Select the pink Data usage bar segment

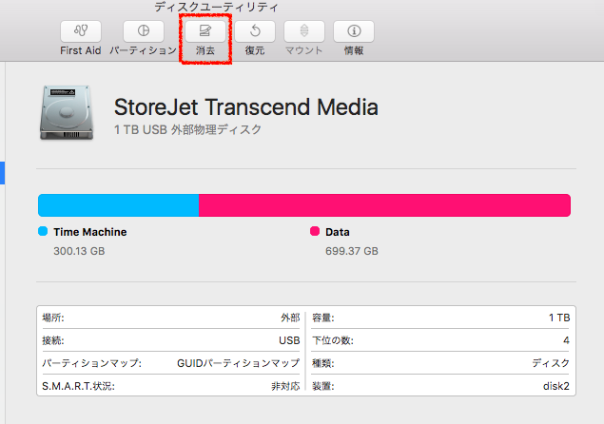(384, 205)
